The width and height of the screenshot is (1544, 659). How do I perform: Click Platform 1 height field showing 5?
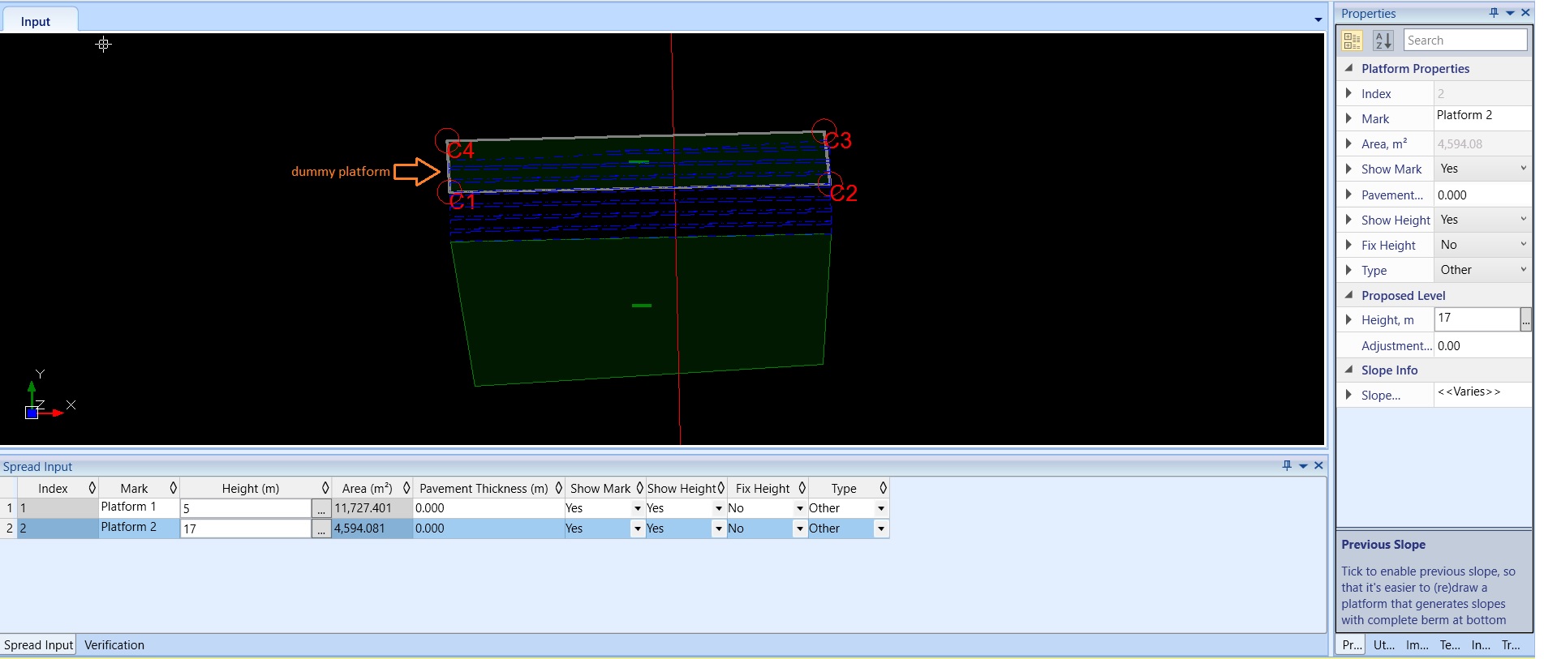(x=246, y=508)
